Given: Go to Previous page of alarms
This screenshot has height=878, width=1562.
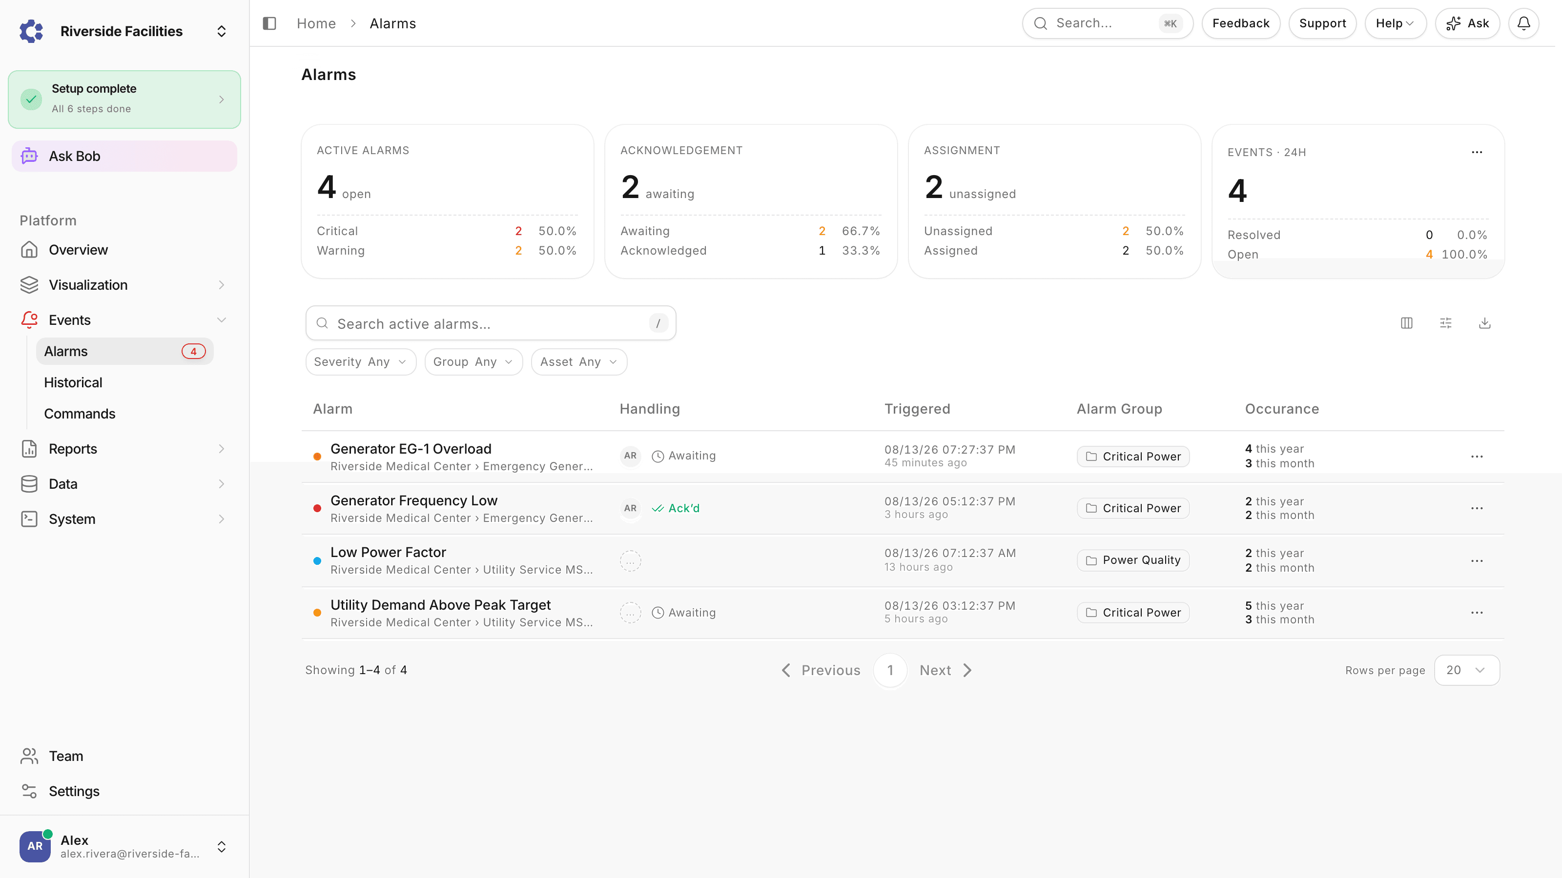Looking at the screenshot, I should pyautogui.click(x=821, y=670).
